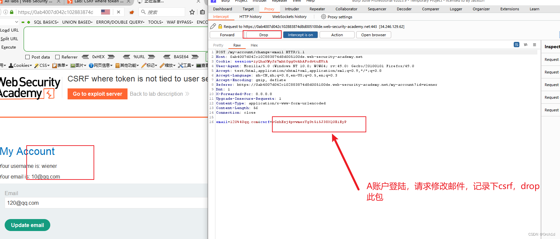Click the left arrow beside 0xHEX

point(85,57)
